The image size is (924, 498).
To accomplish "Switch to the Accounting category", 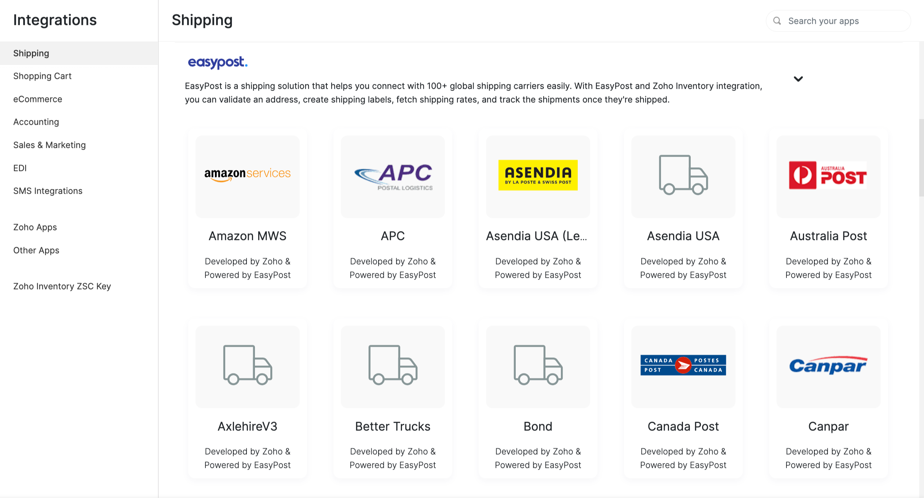I will tap(36, 122).
